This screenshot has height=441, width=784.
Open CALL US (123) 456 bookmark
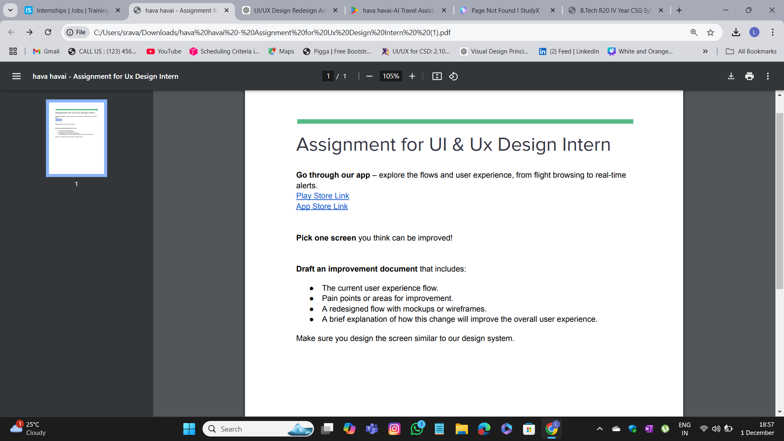102,51
